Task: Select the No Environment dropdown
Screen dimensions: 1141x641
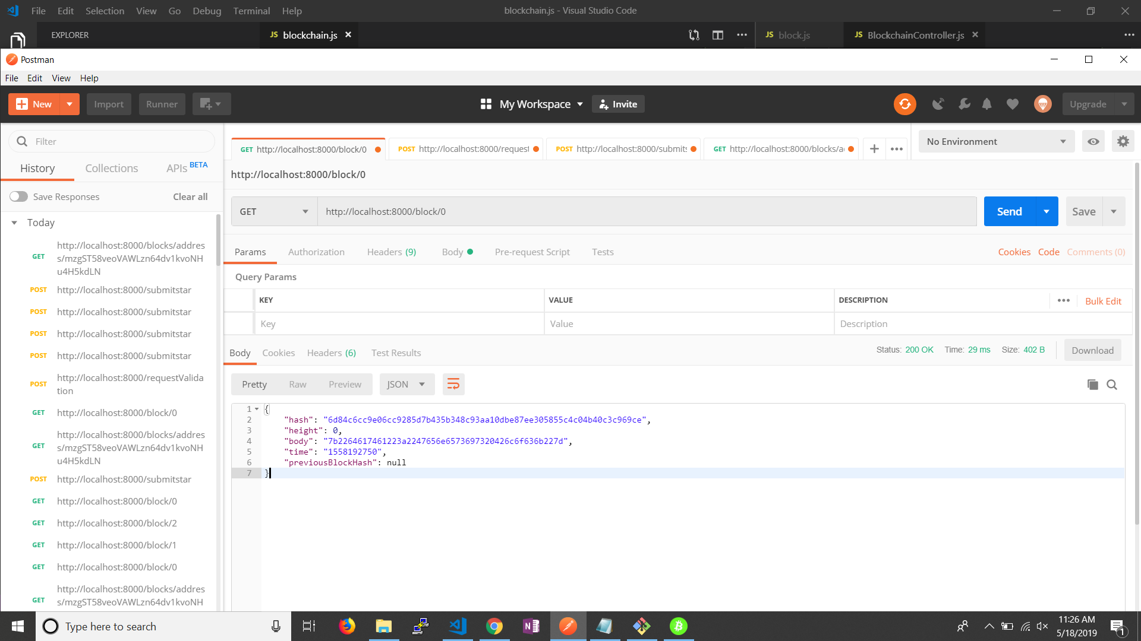Action: 994,141
